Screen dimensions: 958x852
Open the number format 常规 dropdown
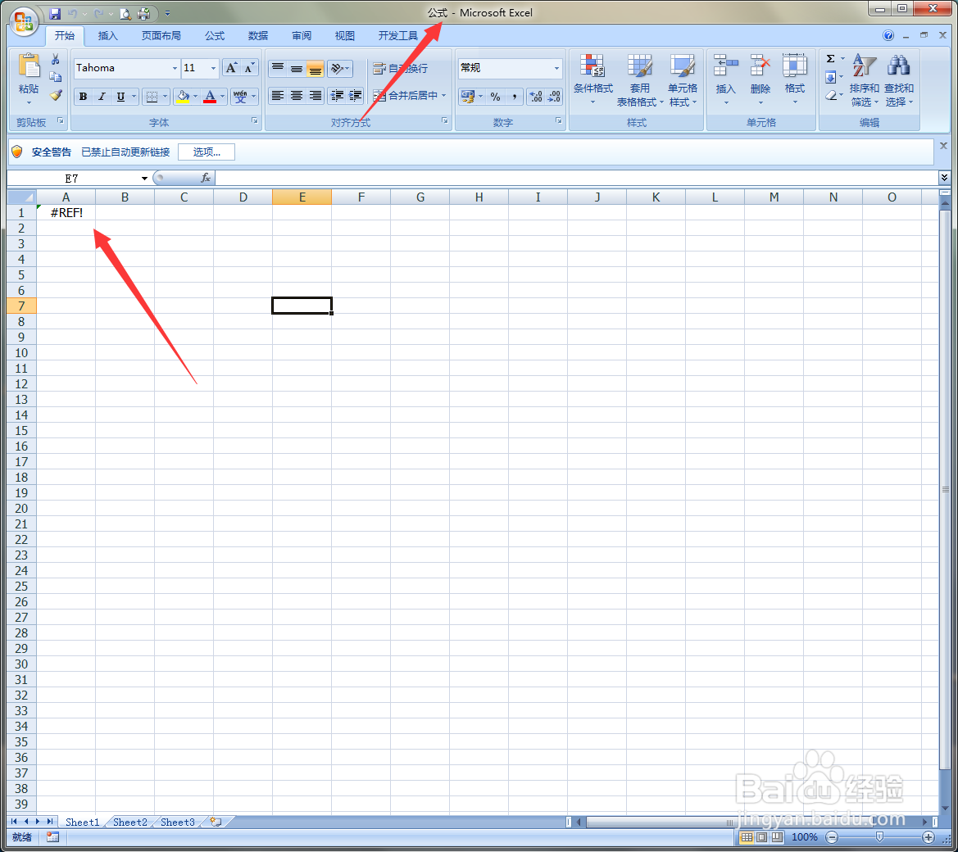coord(556,68)
